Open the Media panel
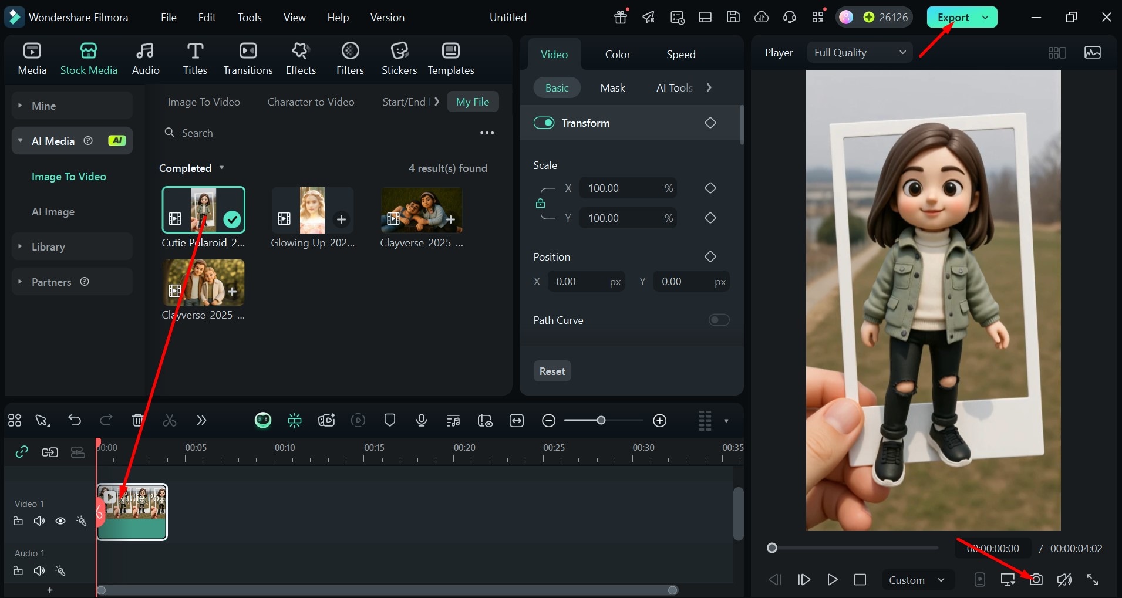This screenshot has width=1122, height=598. pos(32,59)
